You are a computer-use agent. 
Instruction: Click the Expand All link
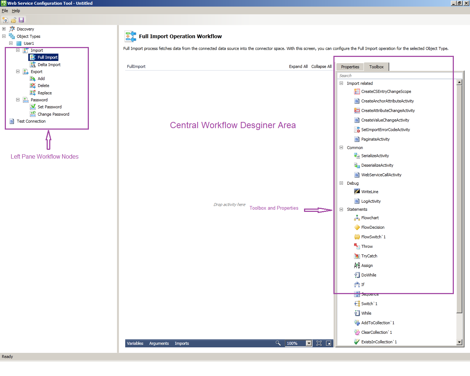[x=298, y=66]
